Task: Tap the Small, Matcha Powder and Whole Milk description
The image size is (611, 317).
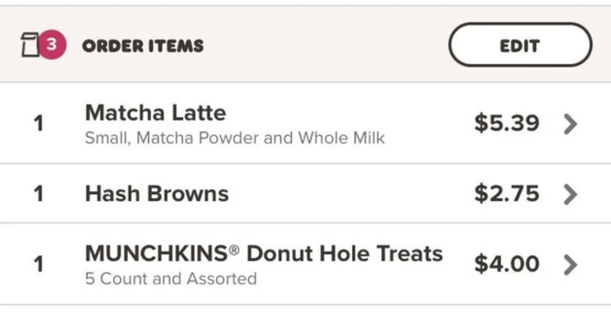Action: 235,138
